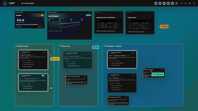Pin the usage-dashboard-artifact card
Image resolution: width=198 pixels, height=111 pixels.
coord(133,53)
